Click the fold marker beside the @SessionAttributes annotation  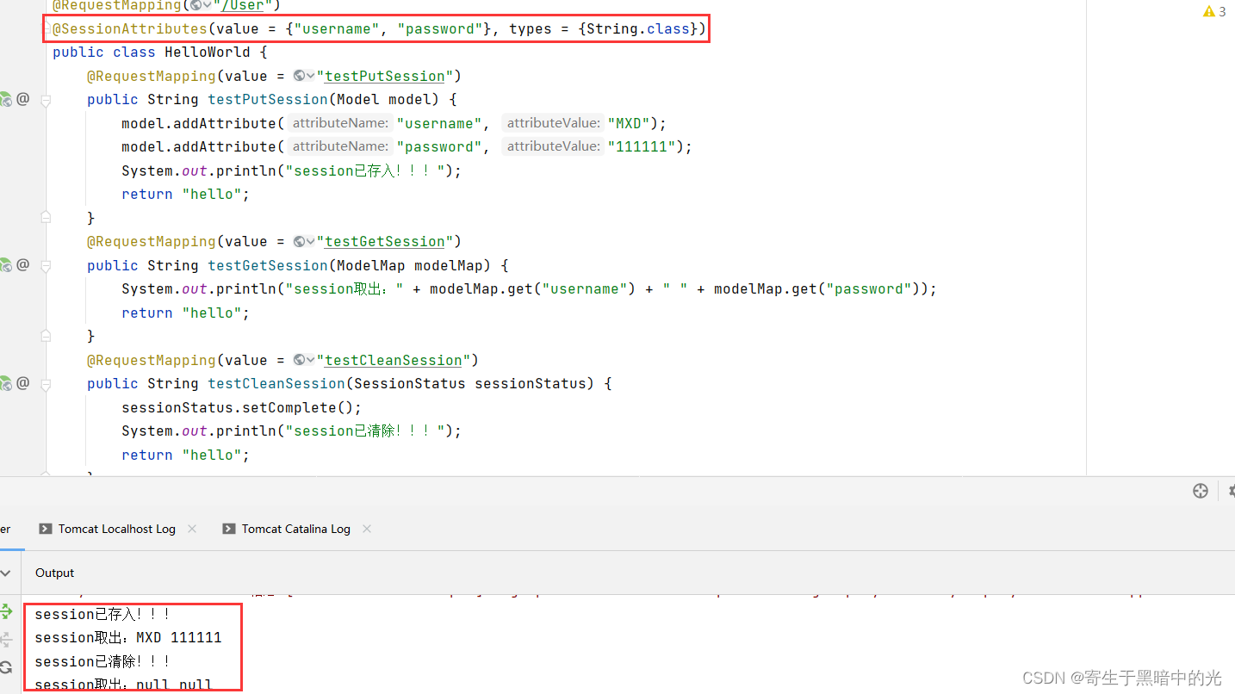click(x=47, y=29)
